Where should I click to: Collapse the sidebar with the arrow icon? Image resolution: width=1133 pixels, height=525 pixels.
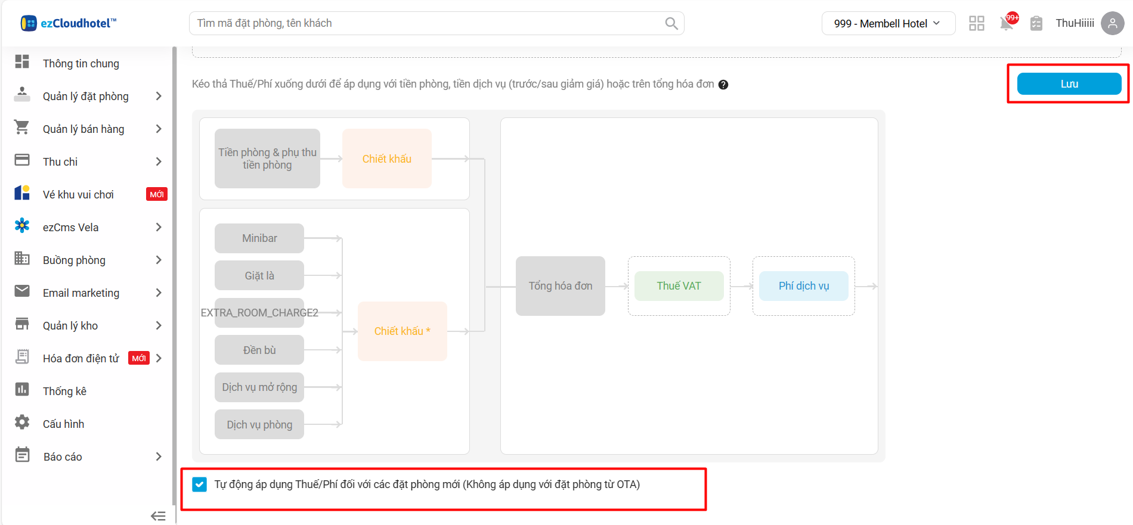pyautogui.click(x=158, y=516)
